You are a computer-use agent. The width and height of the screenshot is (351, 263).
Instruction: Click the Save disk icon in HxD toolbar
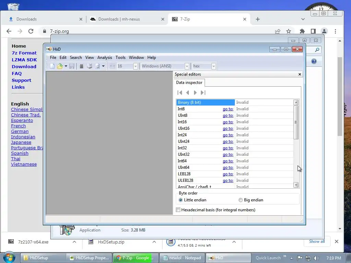click(x=72, y=66)
